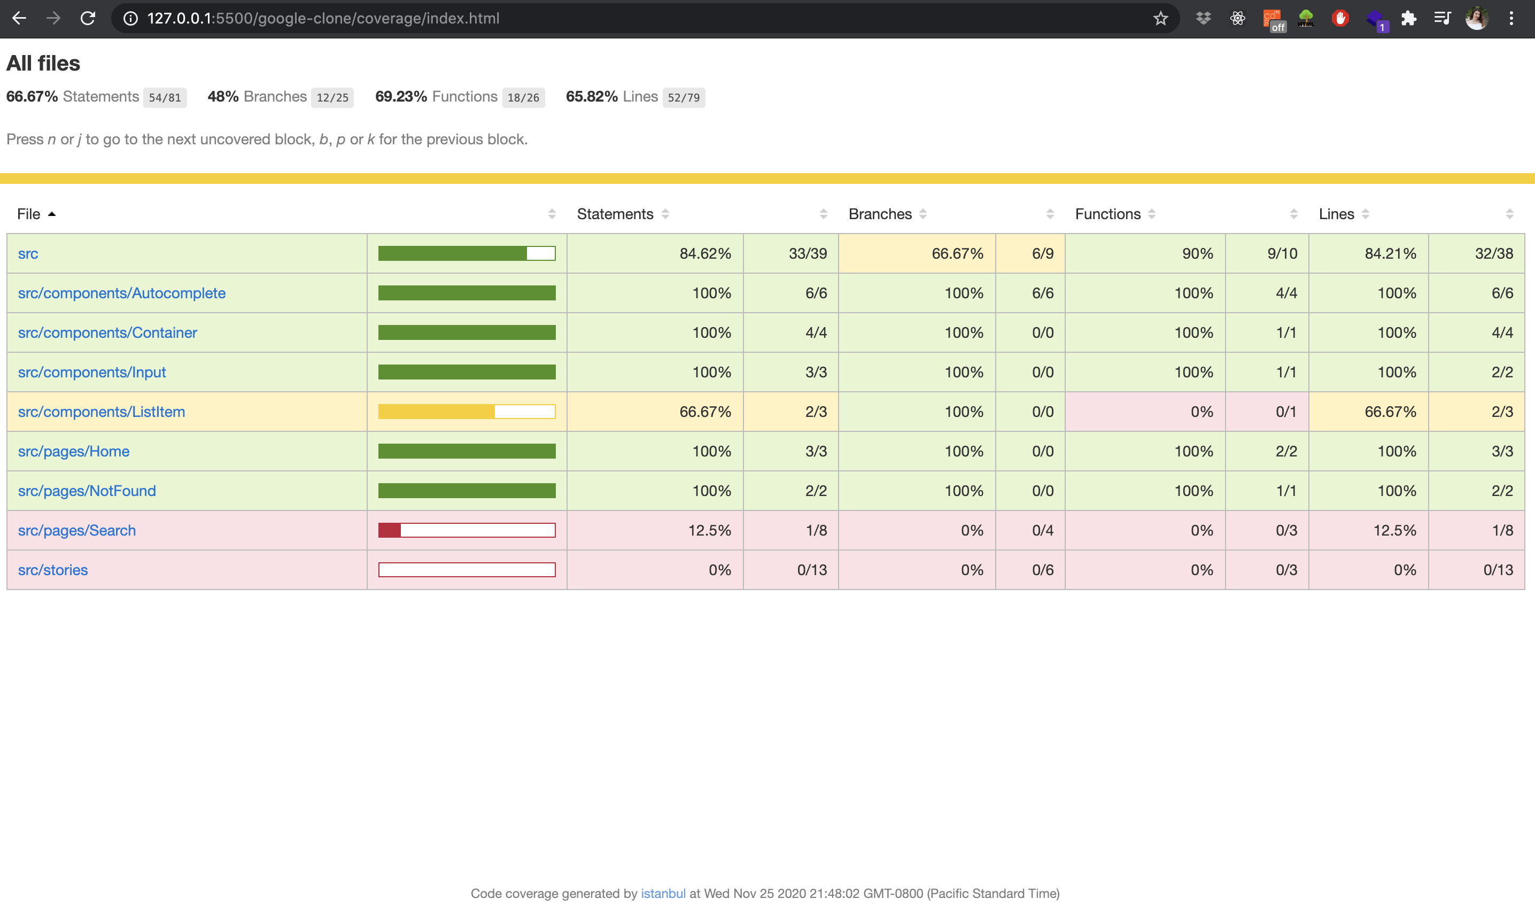Open src/components/Input coverage
Viewport: 1535px width, 914px height.
click(x=92, y=372)
